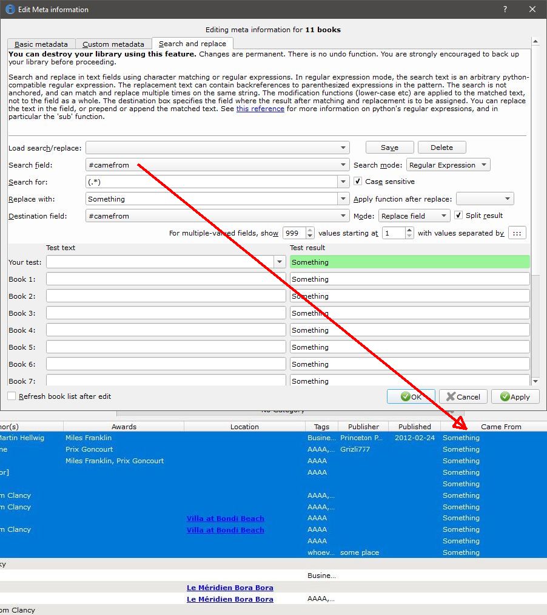547x615 pixels.
Task: Click the 2012-02-24 published date cell
Action: click(x=415, y=438)
